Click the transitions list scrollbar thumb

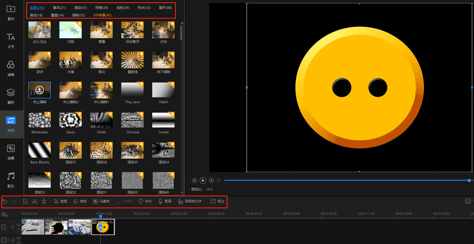pos(182,33)
